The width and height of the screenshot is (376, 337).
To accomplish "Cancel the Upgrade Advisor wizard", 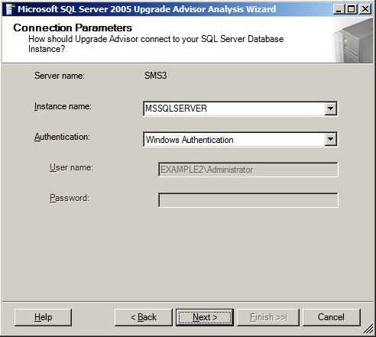I will 332,317.
